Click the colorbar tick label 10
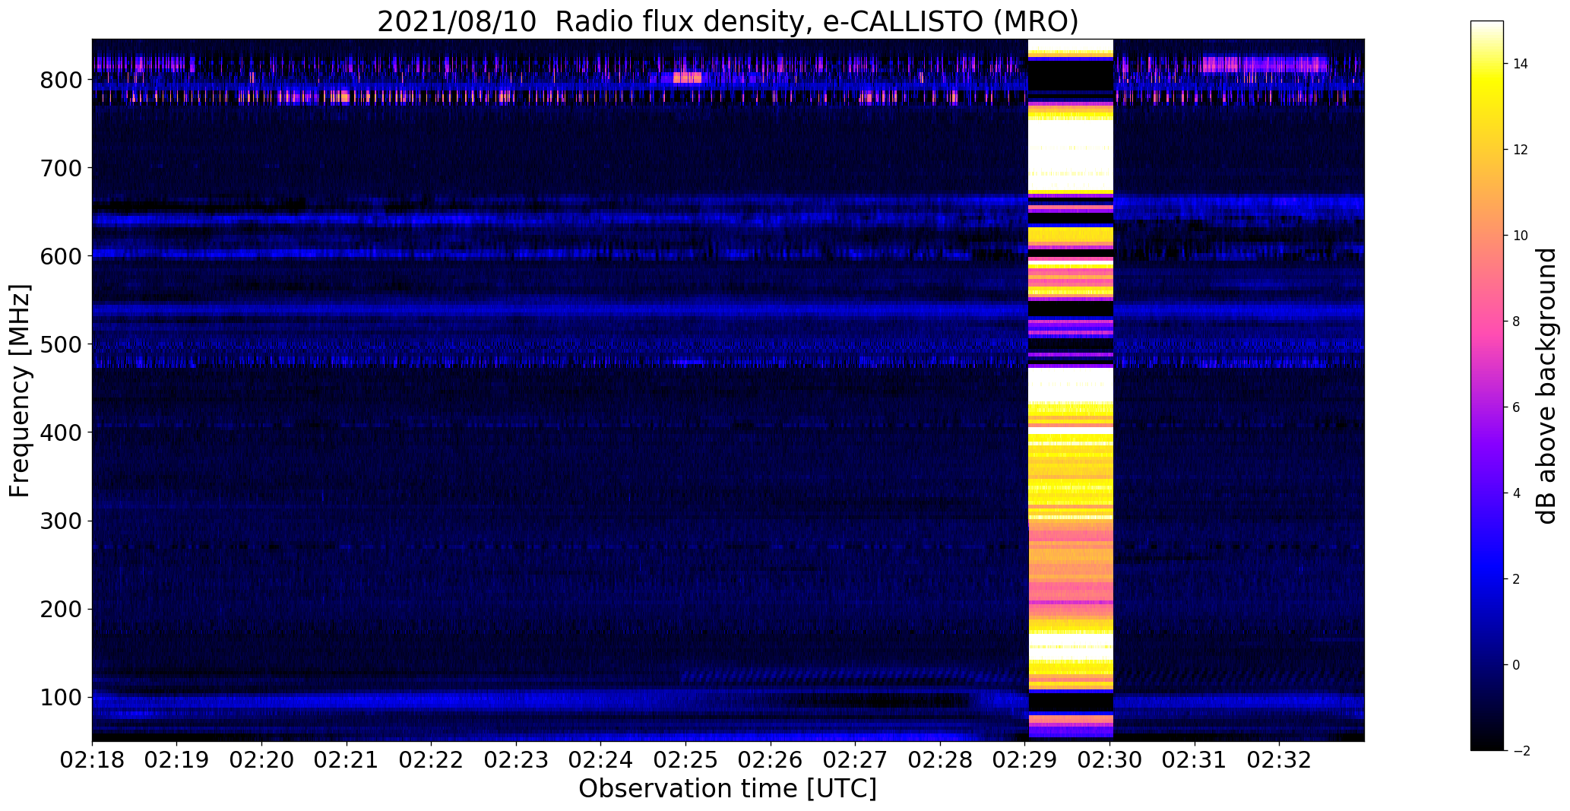The image size is (1570, 811). (1521, 236)
